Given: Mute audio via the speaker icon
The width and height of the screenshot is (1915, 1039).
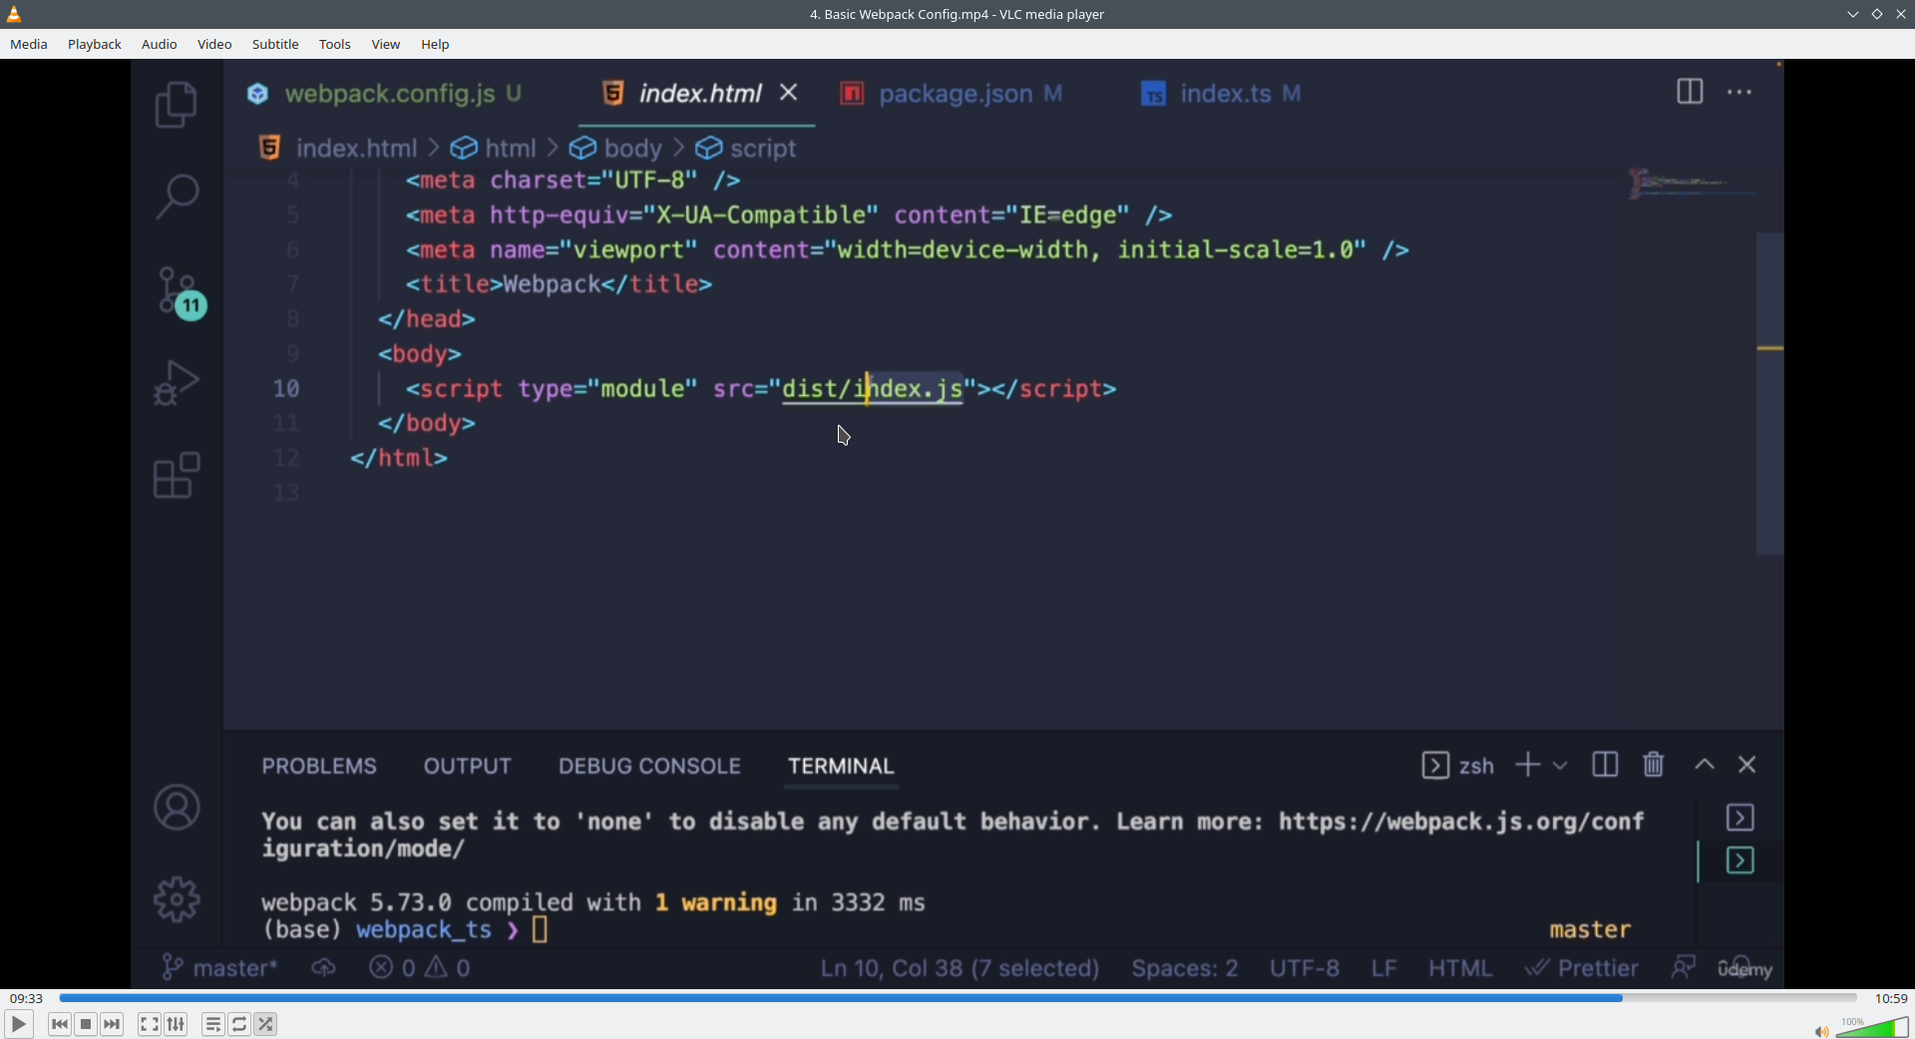Looking at the screenshot, I should pyautogui.click(x=1820, y=1031).
